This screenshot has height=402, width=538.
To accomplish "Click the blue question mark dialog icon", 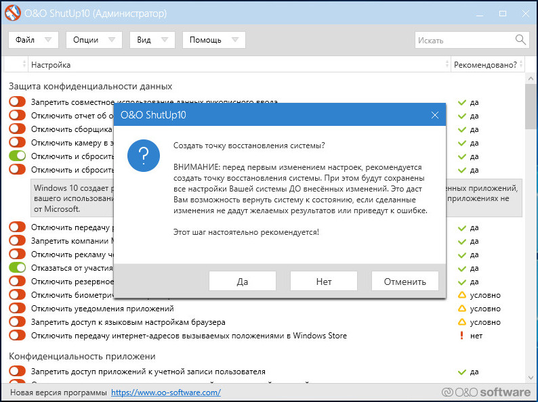I will tap(144, 156).
